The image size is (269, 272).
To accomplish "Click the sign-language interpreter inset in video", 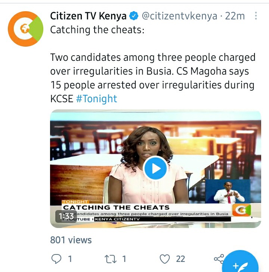I will tap(228, 191).
